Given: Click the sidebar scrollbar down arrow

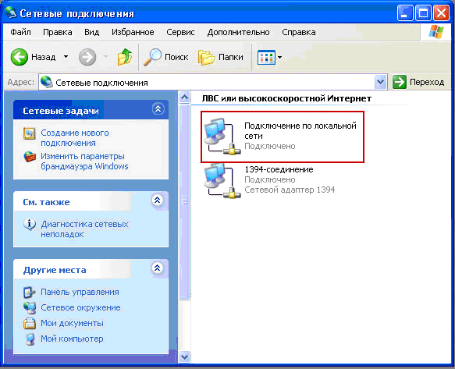Looking at the screenshot, I should tap(185, 357).
